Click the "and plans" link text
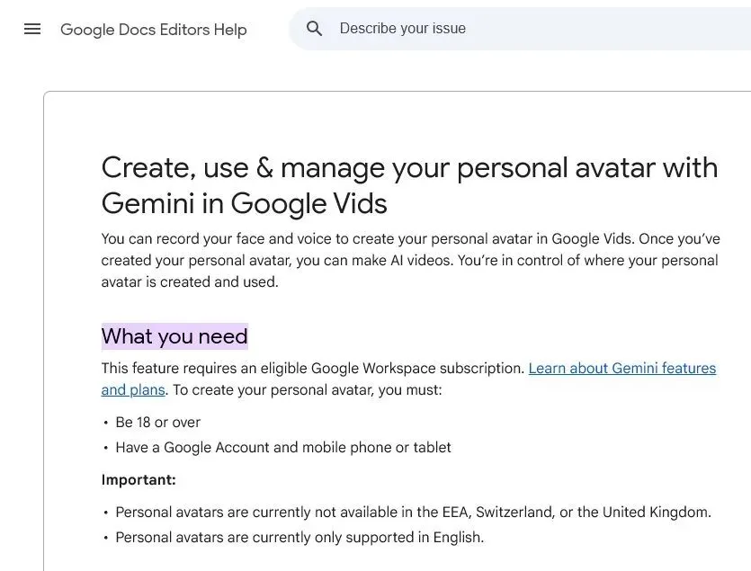751x571 pixels. (133, 390)
